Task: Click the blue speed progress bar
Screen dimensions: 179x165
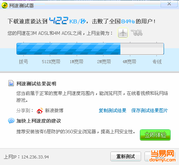Action: coord(90,49)
